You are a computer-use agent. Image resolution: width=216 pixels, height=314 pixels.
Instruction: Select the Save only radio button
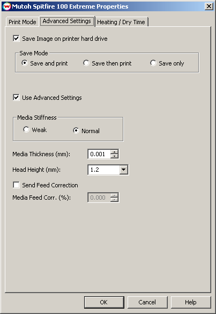tap(153, 63)
